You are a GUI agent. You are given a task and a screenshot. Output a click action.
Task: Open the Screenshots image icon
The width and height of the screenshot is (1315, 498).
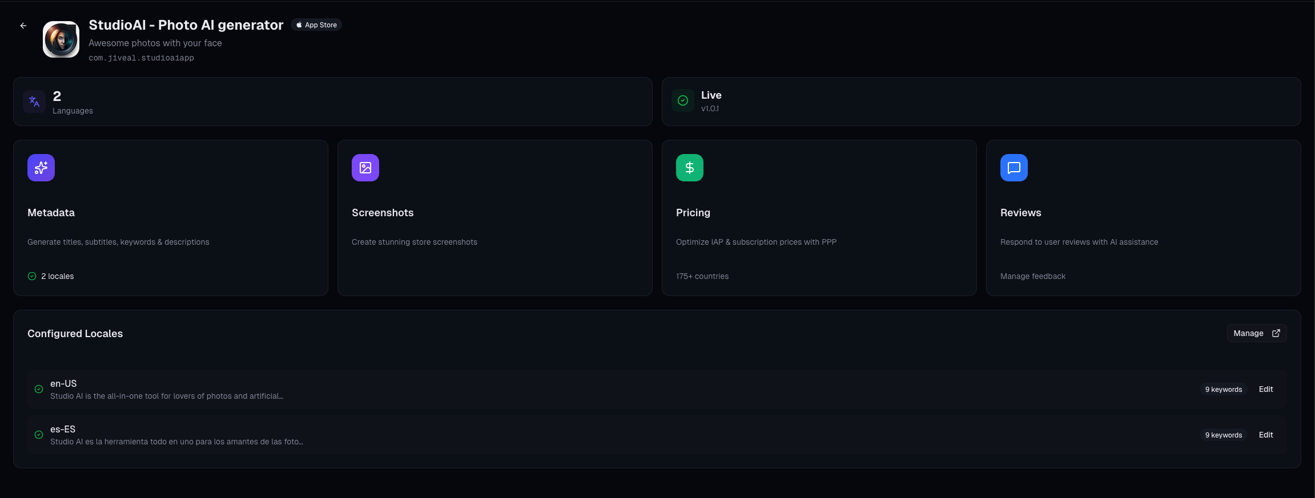pos(365,168)
